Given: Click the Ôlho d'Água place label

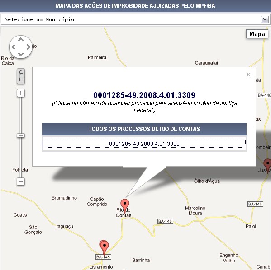Looking at the screenshot, I should point(207,181).
